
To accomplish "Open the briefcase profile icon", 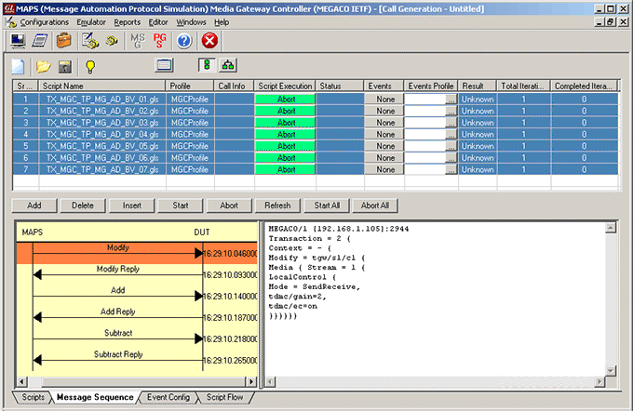I will [64, 41].
